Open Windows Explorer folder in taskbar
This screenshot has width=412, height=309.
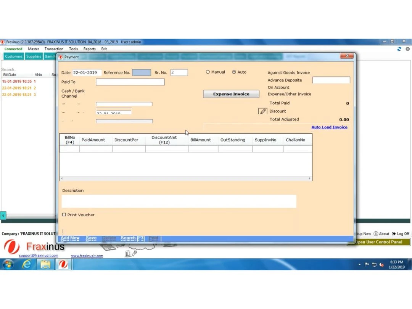[x=45, y=264]
